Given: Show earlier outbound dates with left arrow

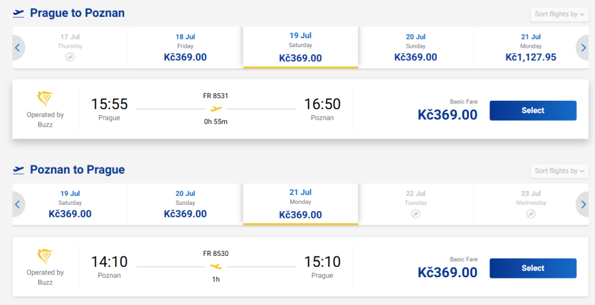Looking at the screenshot, I should 18,47.
